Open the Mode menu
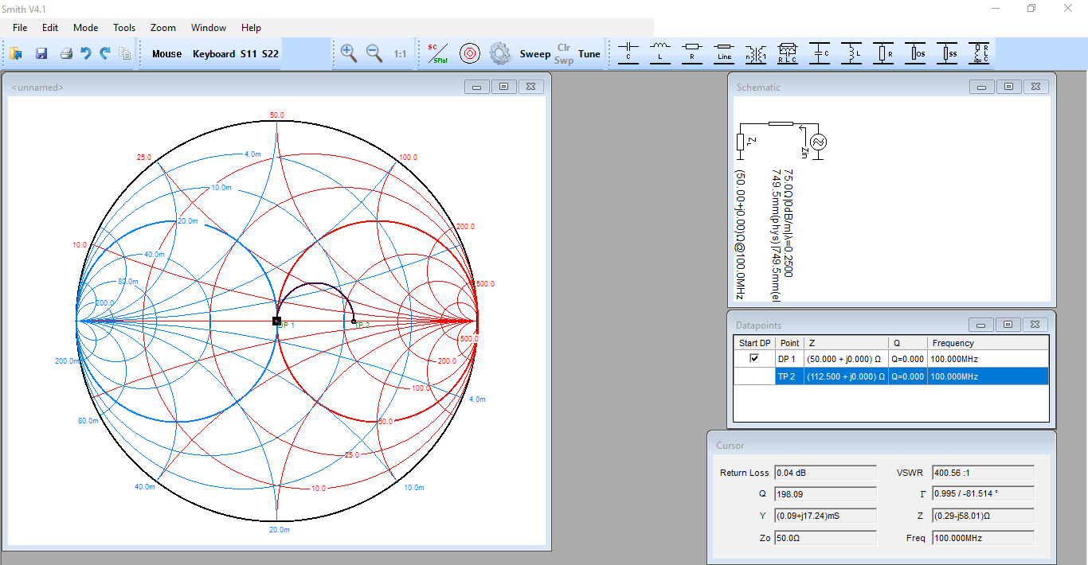1088x565 pixels. point(85,28)
